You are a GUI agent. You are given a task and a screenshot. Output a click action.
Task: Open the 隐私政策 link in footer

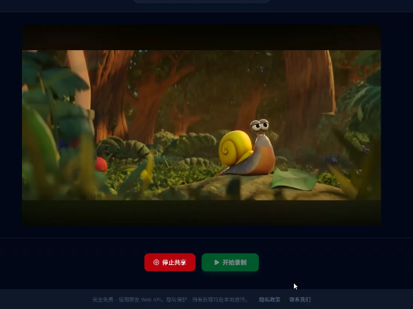(x=269, y=299)
